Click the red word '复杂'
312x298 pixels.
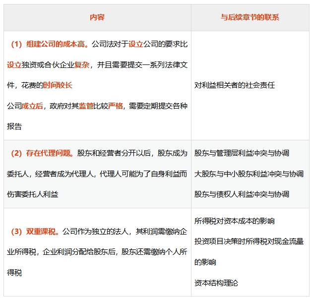[82, 64]
